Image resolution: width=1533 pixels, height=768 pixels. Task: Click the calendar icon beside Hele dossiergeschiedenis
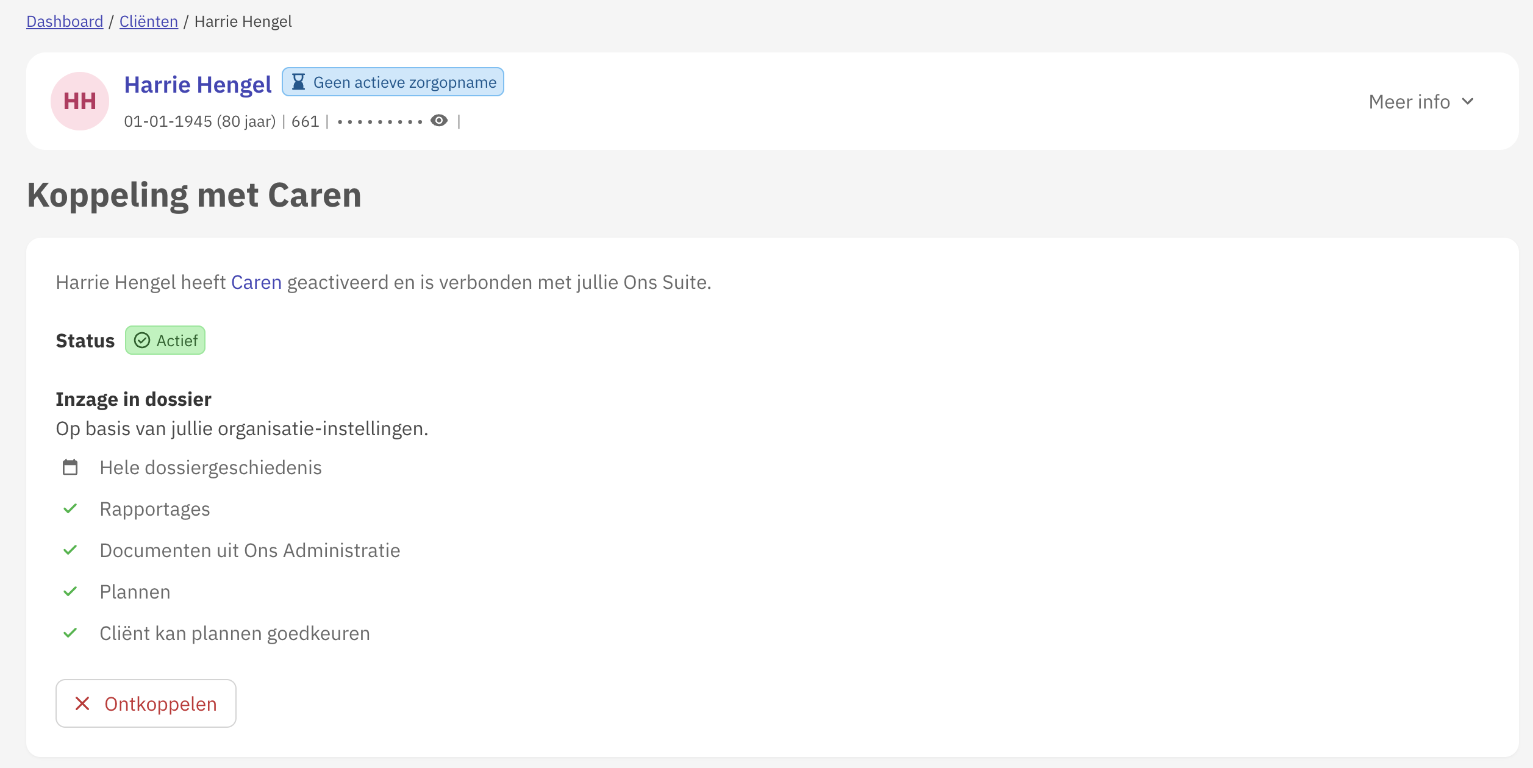click(x=70, y=468)
